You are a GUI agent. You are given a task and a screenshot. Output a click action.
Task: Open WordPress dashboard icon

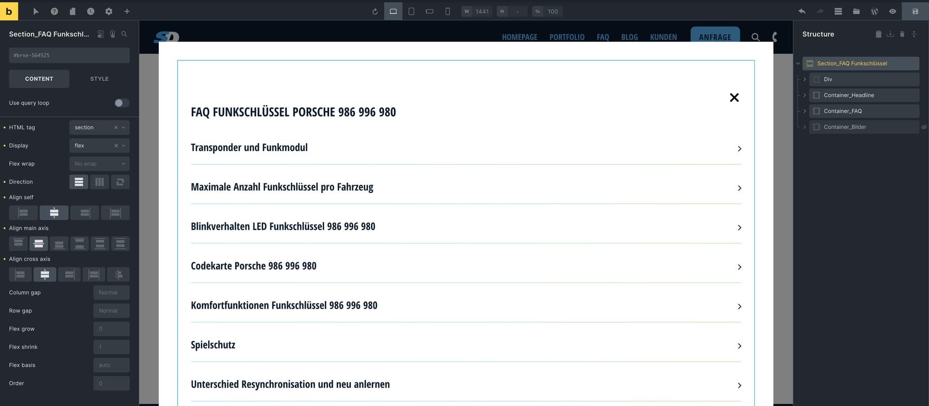pyautogui.click(x=874, y=11)
